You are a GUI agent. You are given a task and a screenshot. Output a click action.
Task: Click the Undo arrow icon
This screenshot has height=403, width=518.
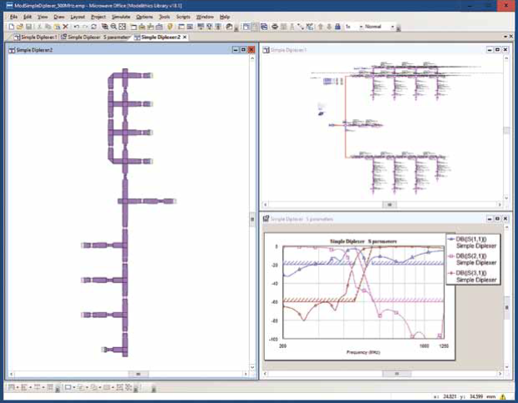coord(75,27)
